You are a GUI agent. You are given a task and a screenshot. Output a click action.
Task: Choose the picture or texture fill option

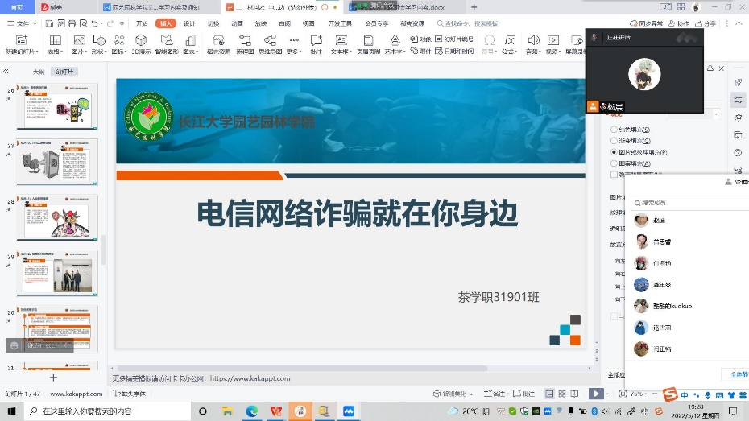[615, 152]
